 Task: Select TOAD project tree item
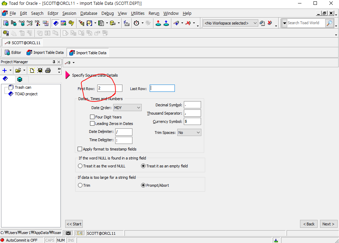click(26, 94)
